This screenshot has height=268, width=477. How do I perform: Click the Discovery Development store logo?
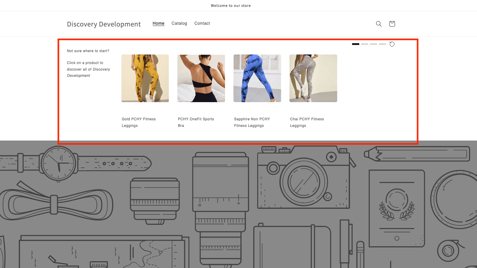pos(104,24)
